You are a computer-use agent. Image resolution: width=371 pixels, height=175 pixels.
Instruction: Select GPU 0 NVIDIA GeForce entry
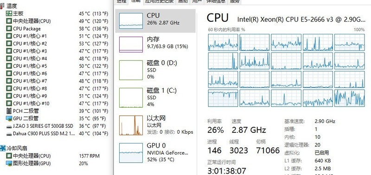[x=155, y=153]
